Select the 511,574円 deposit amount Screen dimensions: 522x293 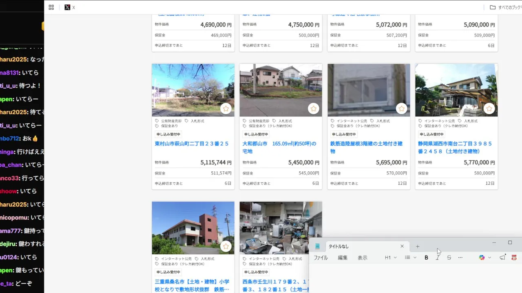[x=221, y=173]
